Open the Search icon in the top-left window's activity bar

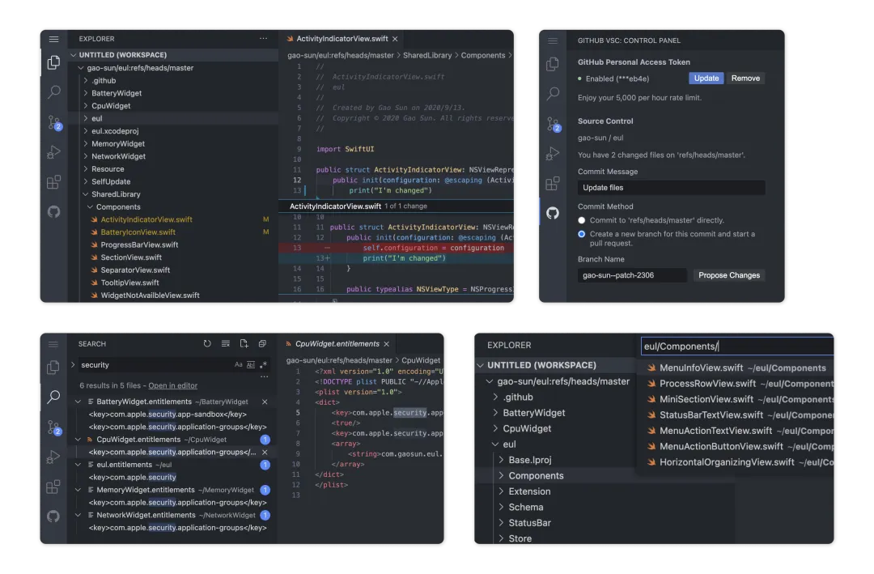point(53,92)
